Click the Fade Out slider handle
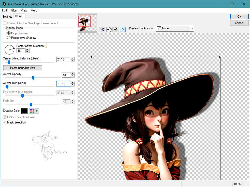 pos(31,105)
